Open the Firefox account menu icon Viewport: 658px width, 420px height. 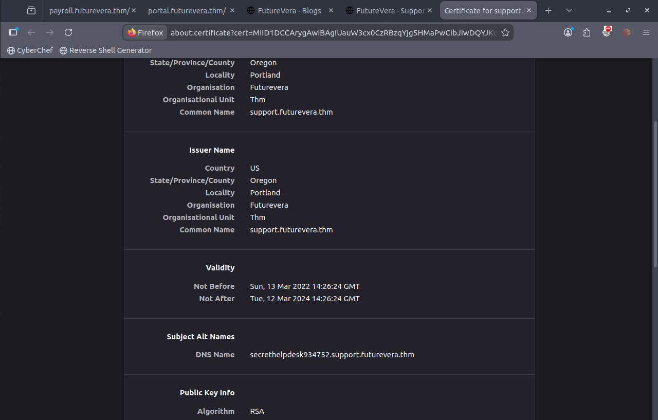[568, 32]
